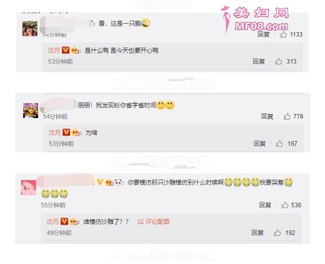Reply to 沈月's 谁模仿沙雕了 comment

(257, 233)
